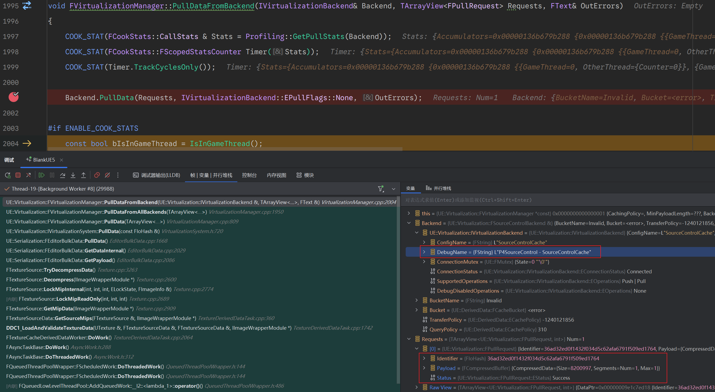715x392 pixels.
Task: Open thread selector dropdown arrow
Action: point(394,189)
